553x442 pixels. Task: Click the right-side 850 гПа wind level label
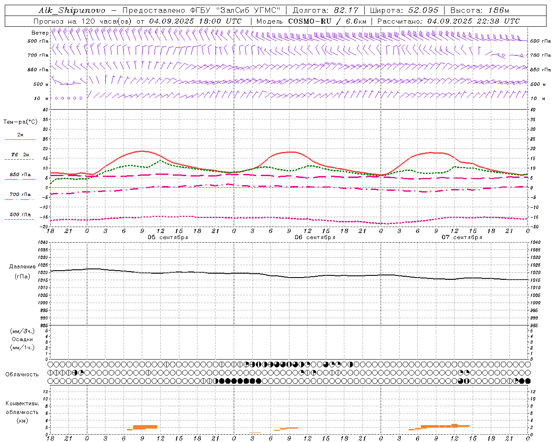[x=540, y=69]
